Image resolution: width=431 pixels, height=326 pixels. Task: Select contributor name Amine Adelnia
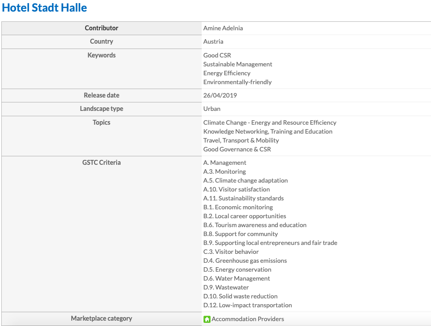(x=223, y=28)
